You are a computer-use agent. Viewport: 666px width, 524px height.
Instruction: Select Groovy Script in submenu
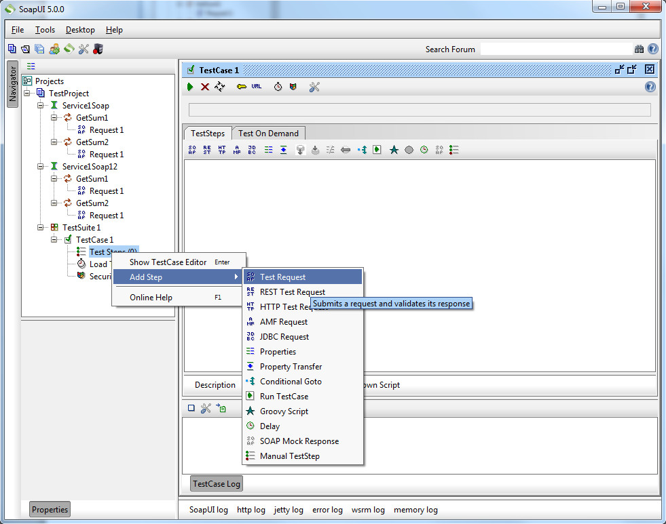[x=303, y=411]
